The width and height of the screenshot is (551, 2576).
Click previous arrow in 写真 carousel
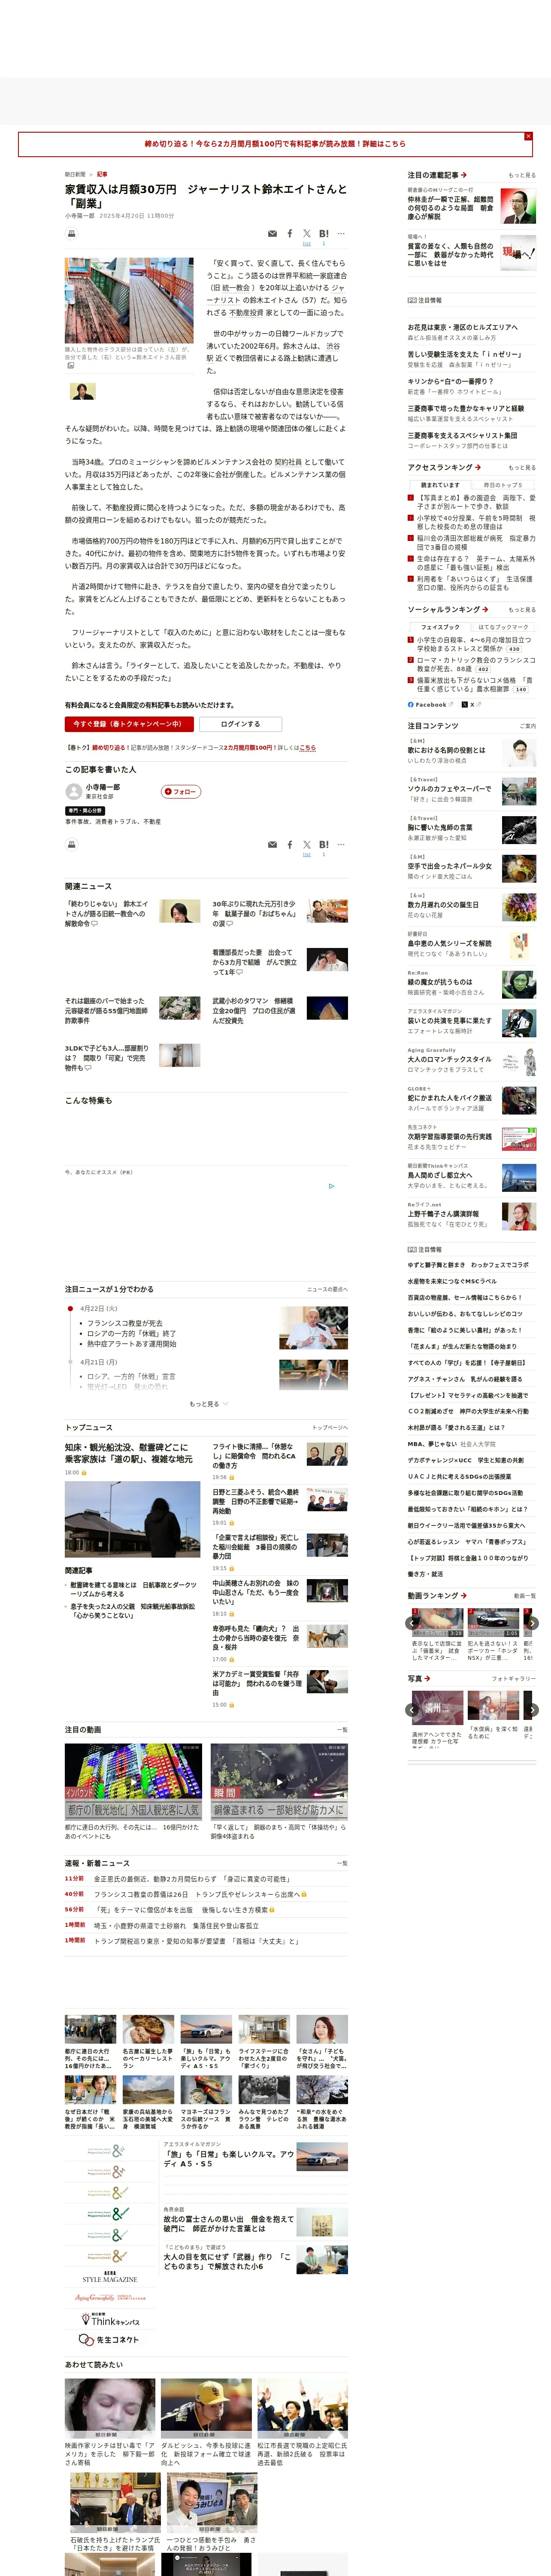[x=412, y=1710]
